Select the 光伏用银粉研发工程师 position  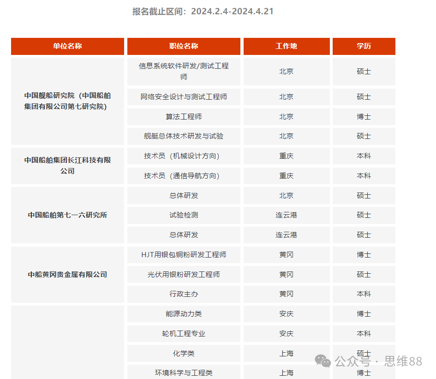tap(184, 275)
